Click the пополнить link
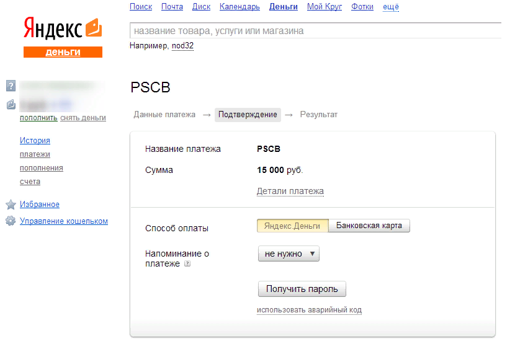 (x=38, y=118)
